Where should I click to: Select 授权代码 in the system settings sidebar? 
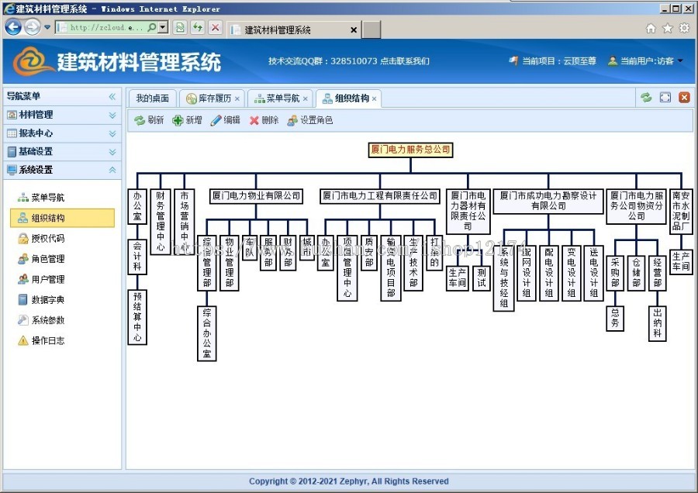[x=47, y=240]
